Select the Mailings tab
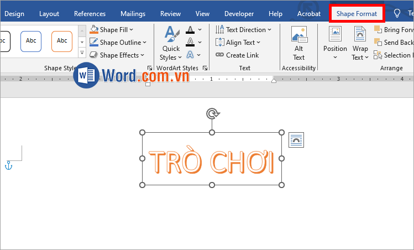This screenshot has height=250, width=414. click(133, 14)
